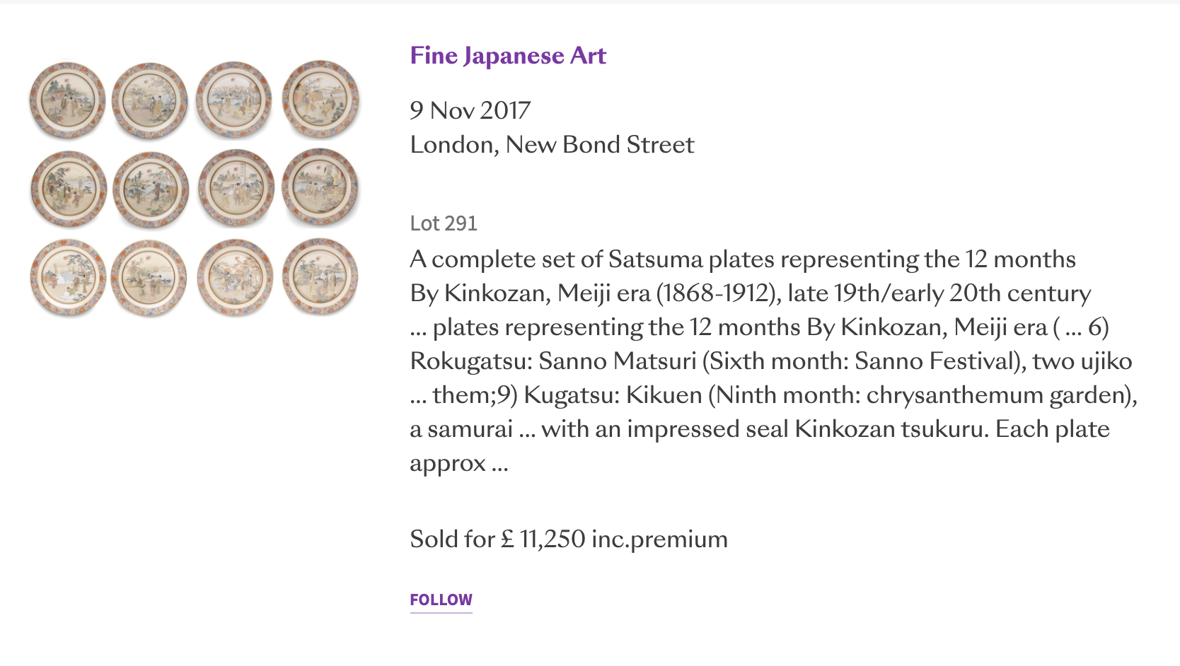1180x666 pixels.
Task: Click the Sold for £ 11,250 price
Action: (568, 539)
